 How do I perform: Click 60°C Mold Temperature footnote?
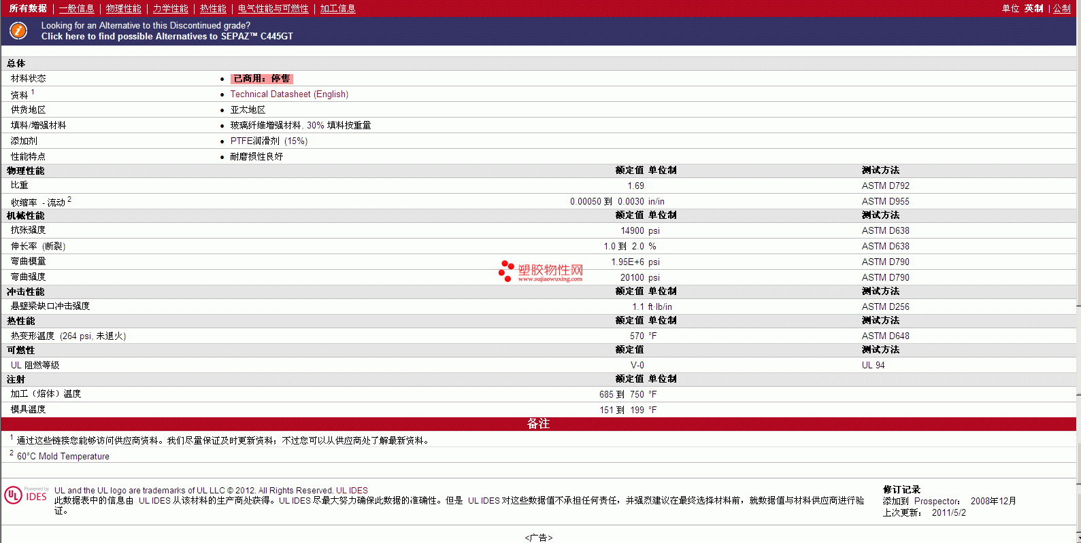63,457
